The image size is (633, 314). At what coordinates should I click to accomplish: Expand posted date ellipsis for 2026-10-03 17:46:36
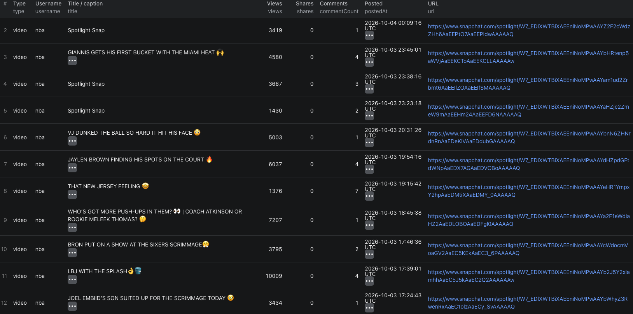369,254
